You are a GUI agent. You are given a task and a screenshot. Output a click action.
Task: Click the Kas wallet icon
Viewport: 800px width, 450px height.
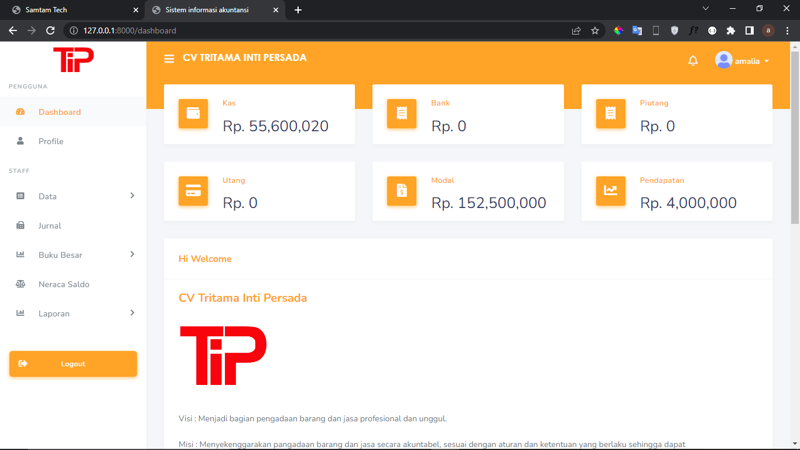[193, 114]
